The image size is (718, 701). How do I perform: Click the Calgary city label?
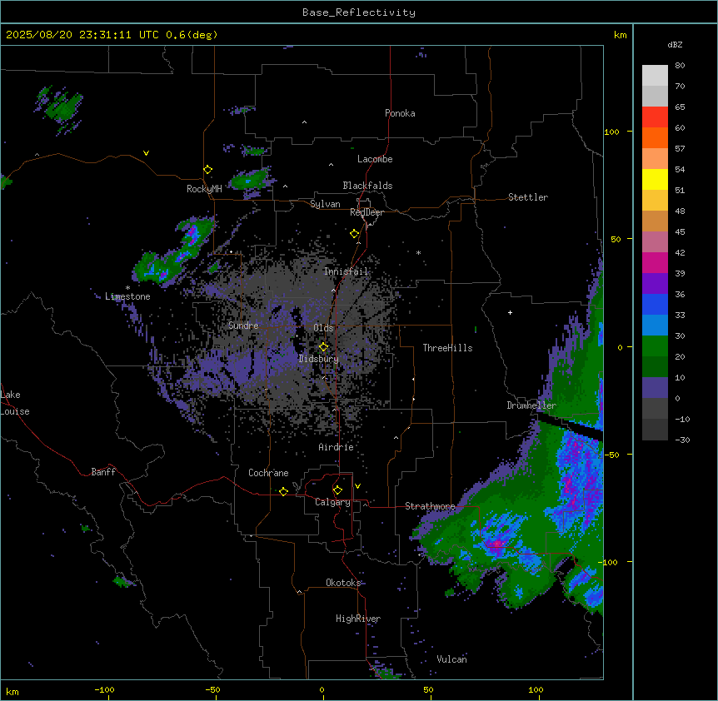coord(332,502)
